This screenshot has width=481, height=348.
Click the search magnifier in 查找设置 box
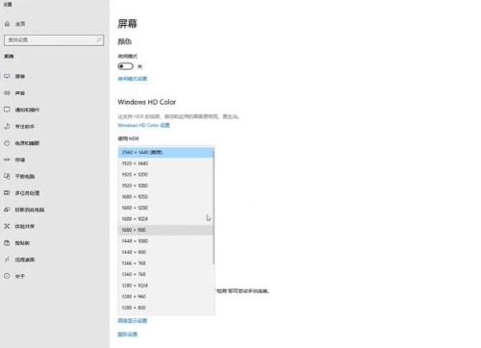click(x=99, y=40)
